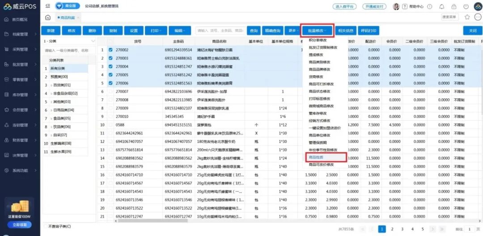Screen dimensions: 483x236
Task: Collapse the sidebar with the menu fold icon
Action: click(48, 6)
